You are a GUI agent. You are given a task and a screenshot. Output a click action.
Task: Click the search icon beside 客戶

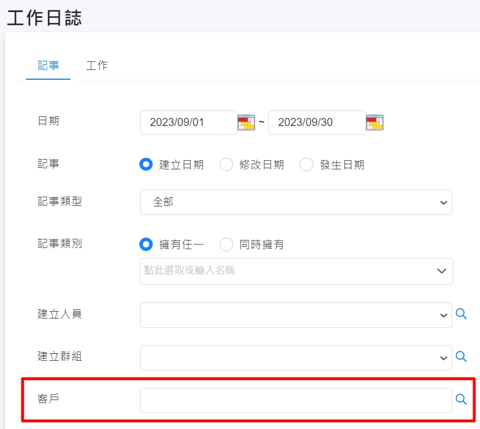pyautogui.click(x=461, y=400)
